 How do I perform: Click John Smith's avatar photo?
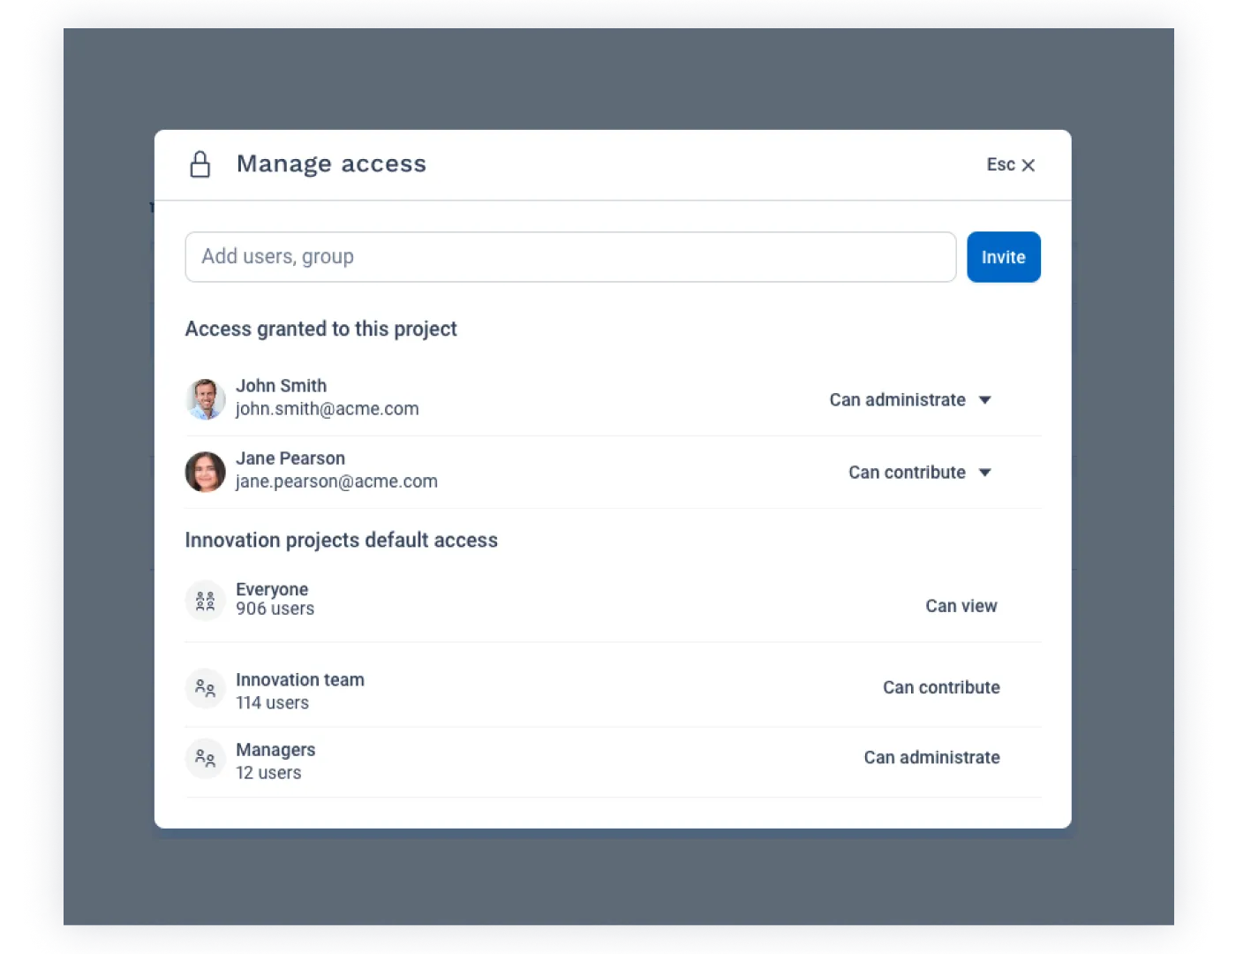point(206,399)
